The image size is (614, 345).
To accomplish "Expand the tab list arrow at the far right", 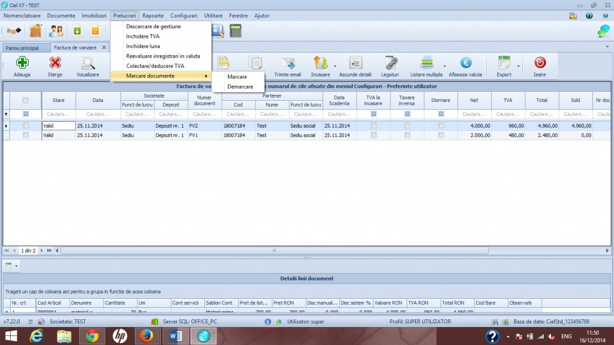I will (x=607, y=47).
